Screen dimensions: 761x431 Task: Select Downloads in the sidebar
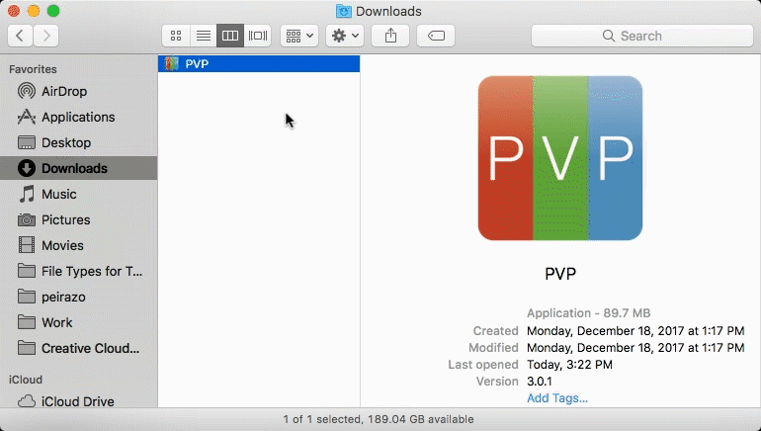(79, 168)
